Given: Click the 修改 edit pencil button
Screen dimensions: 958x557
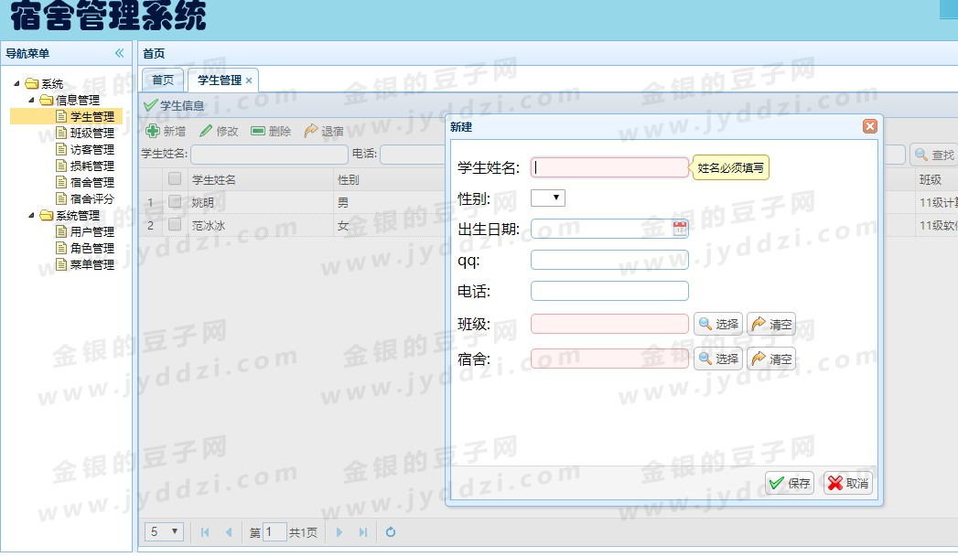Looking at the screenshot, I should pos(219,131).
